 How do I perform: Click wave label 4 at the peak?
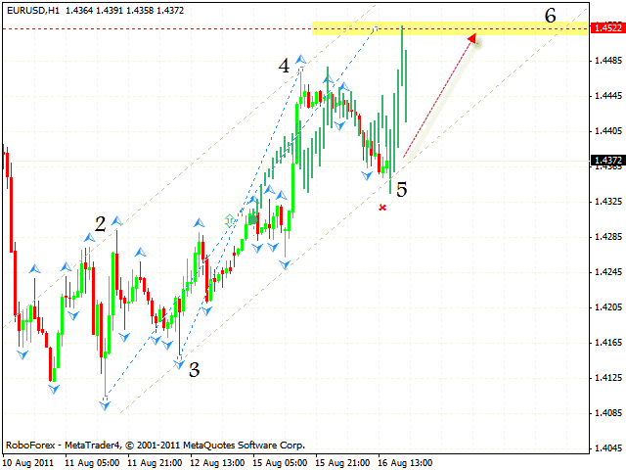283,66
